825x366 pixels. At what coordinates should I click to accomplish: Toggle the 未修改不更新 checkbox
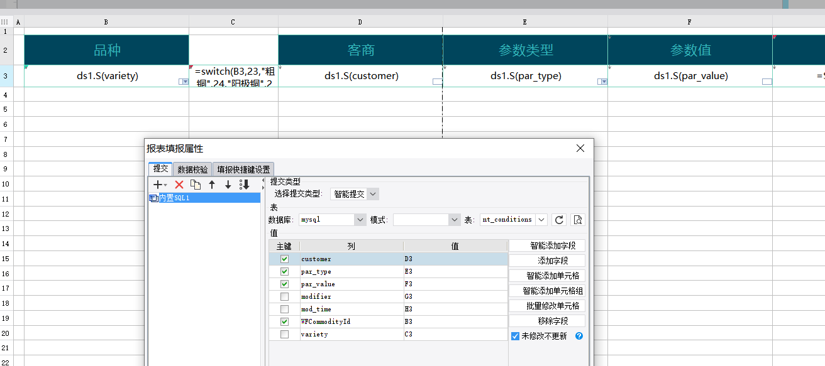click(x=516, y=336)
